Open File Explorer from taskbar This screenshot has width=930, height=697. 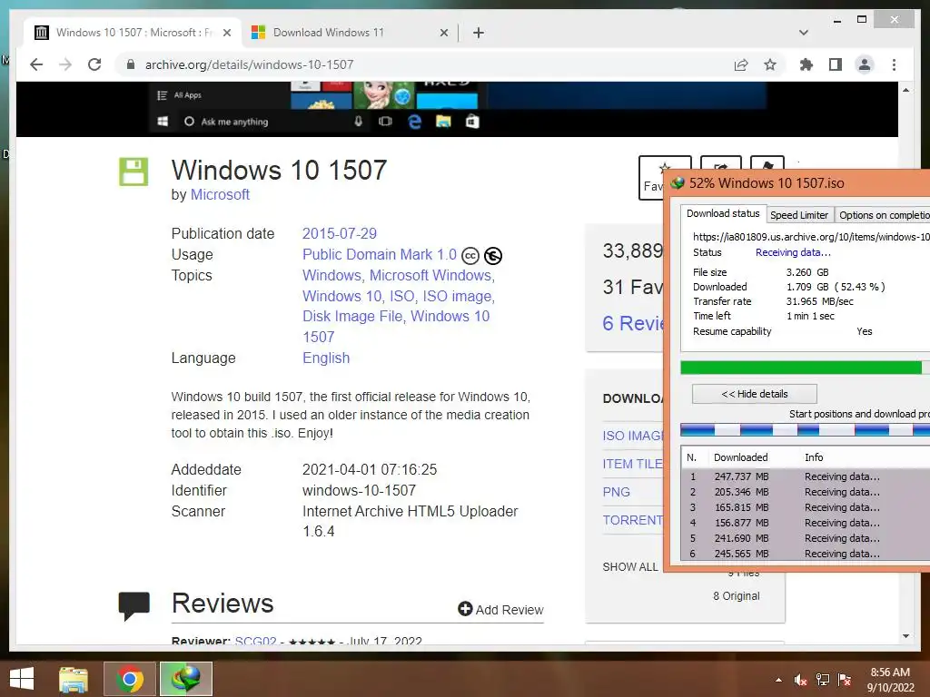73,679
